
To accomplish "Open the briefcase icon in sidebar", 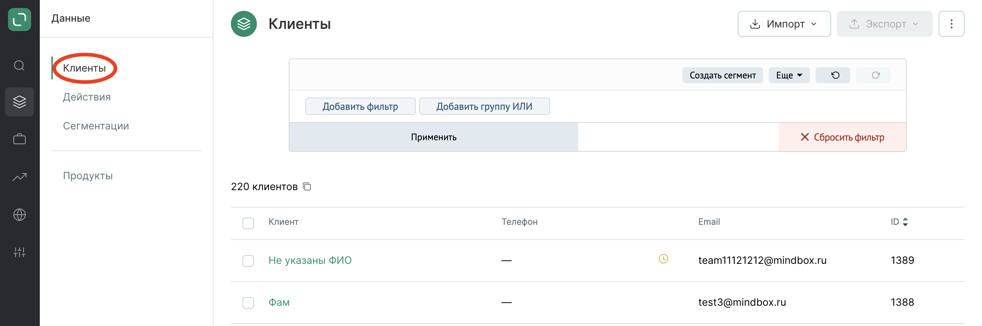I will tap(20, 139).
